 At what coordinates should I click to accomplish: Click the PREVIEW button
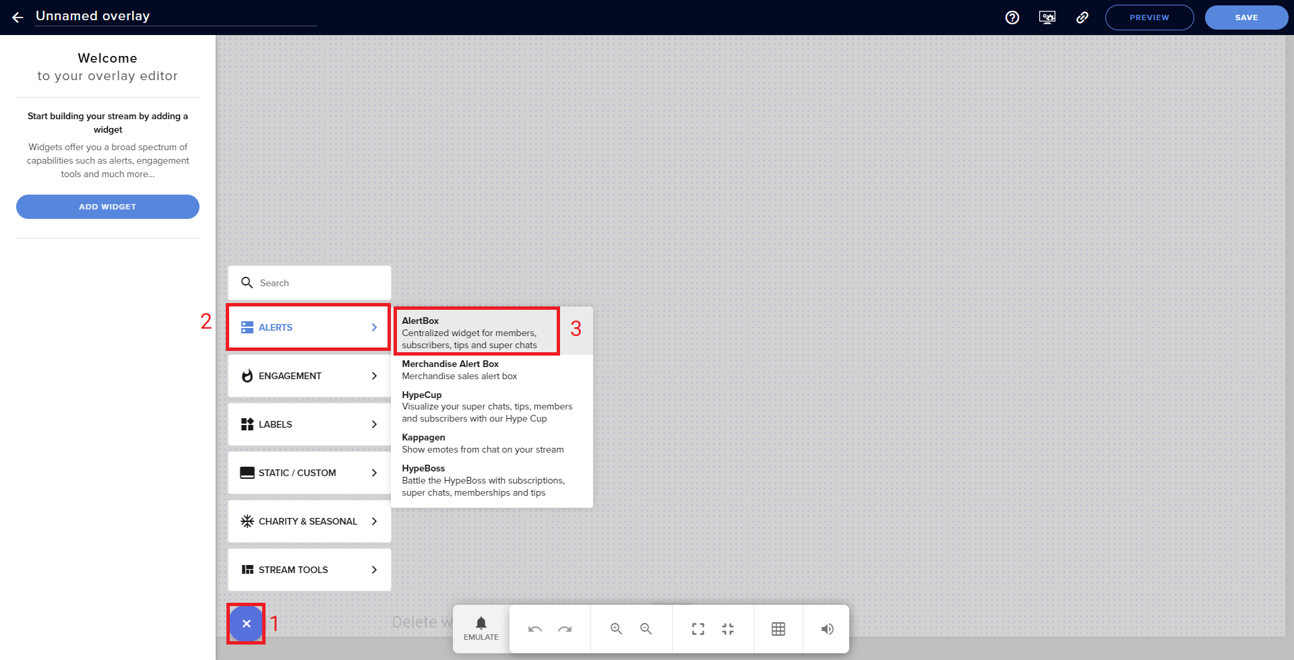tap(1149, 18)
